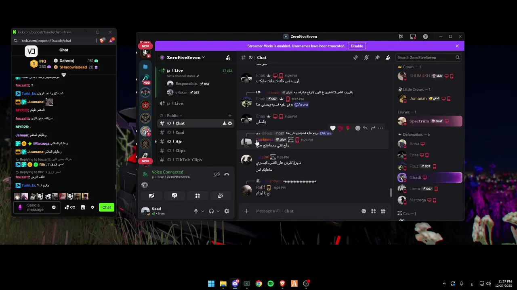
Task: Reply to the hovered Darkness message
Action: 365,128
